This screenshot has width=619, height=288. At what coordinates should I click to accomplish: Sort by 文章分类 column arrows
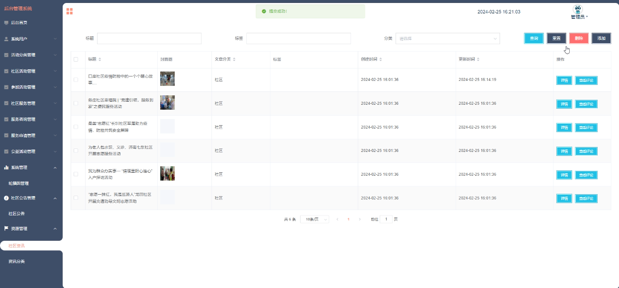pos(234,60)
